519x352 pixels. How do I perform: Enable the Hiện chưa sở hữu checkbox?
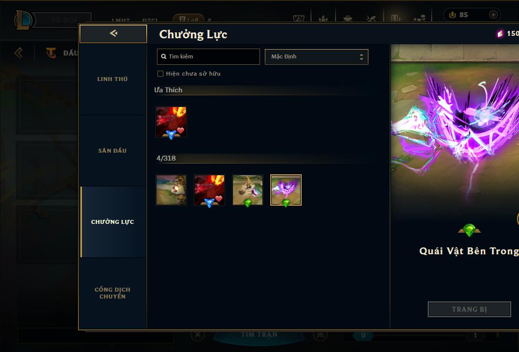160,74
